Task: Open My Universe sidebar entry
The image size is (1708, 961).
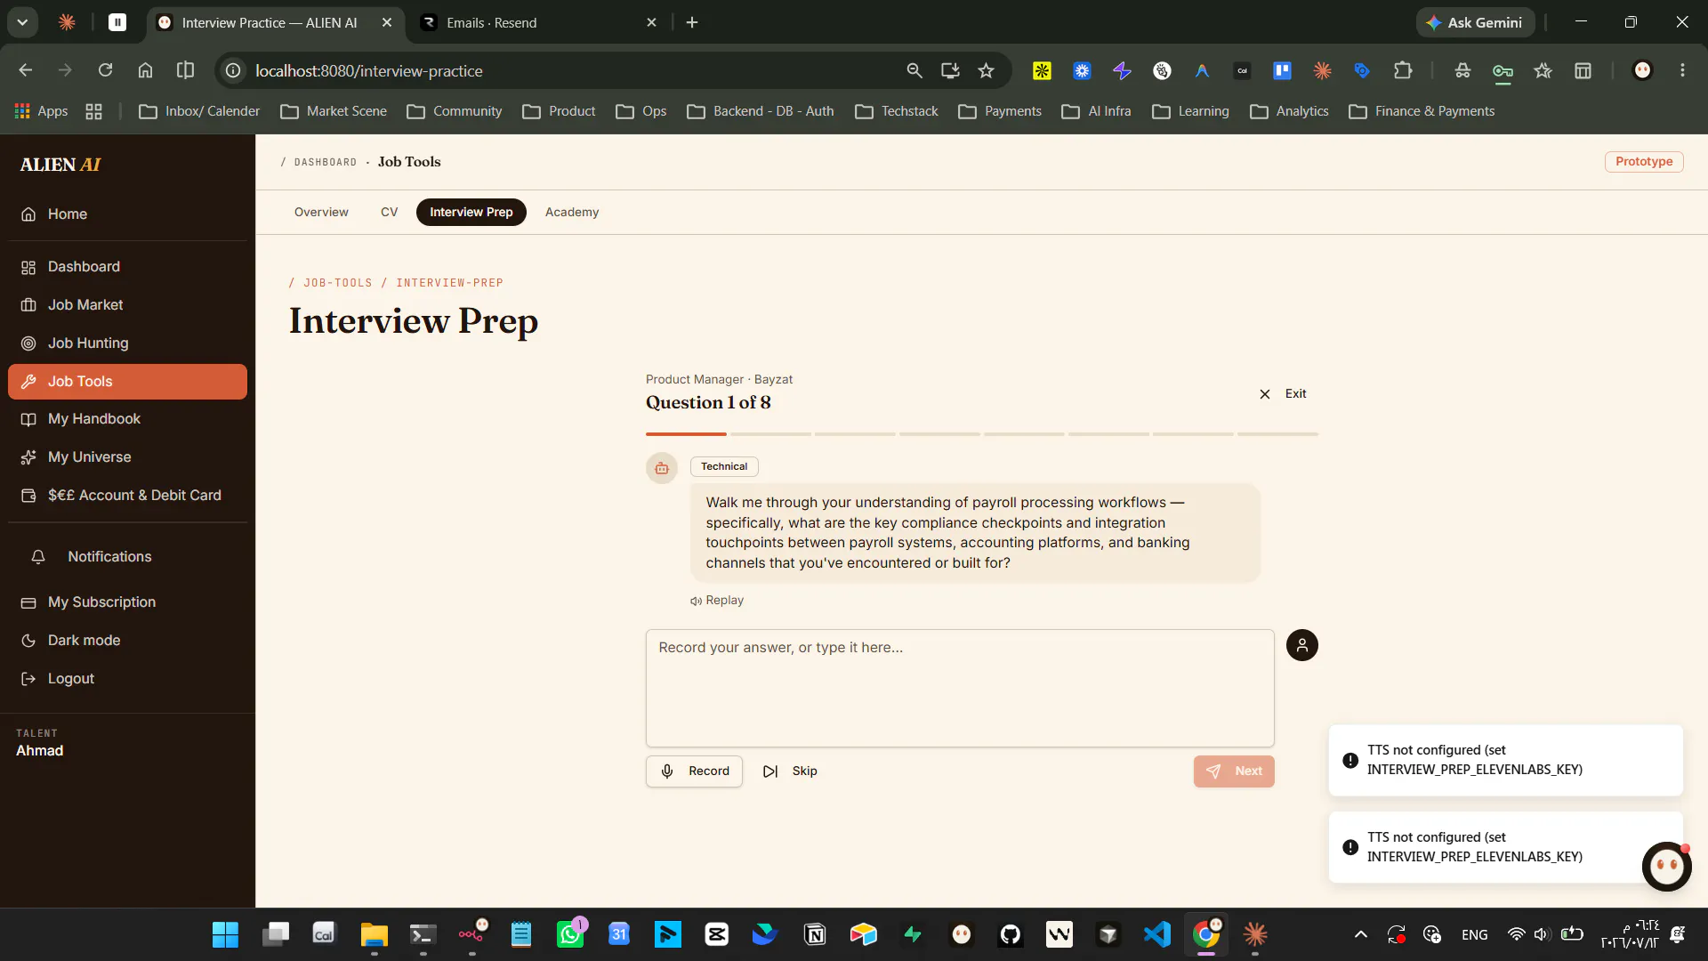Action: click(127, 457)
